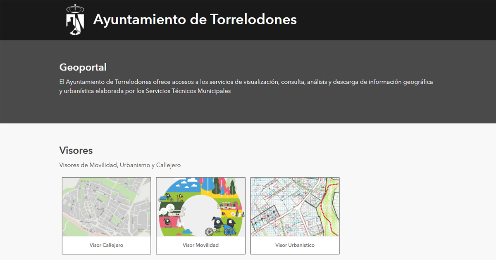Click the Visor Movilidad label
This screenshot has height=260, width=496.
(200, 245)
